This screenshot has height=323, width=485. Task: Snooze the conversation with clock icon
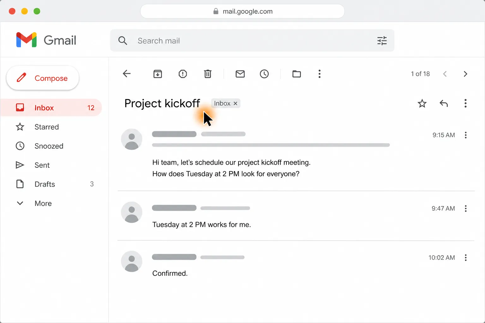[x=264, y=74]
